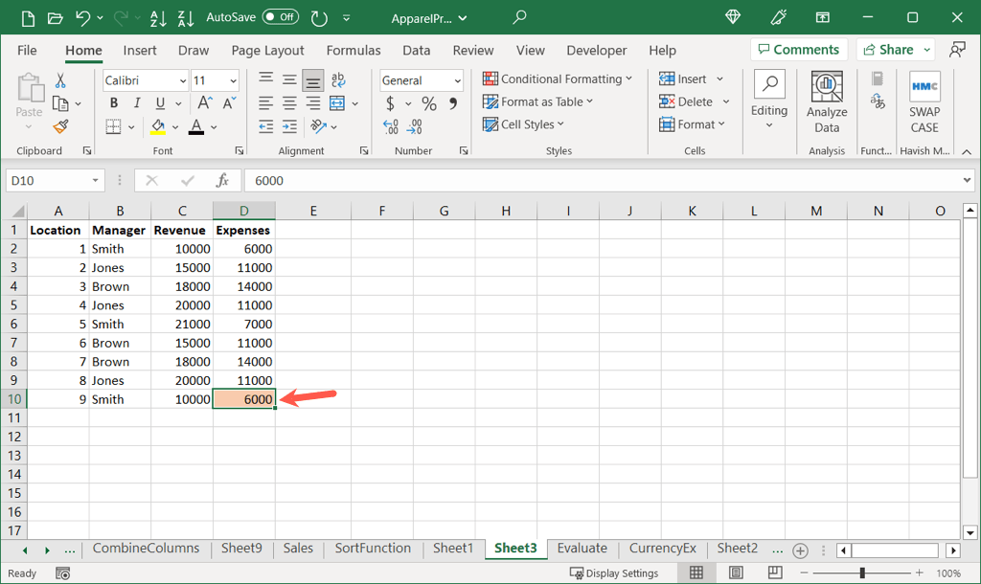
Task: Apply Percent Style formatting
Action: [429, 103]
